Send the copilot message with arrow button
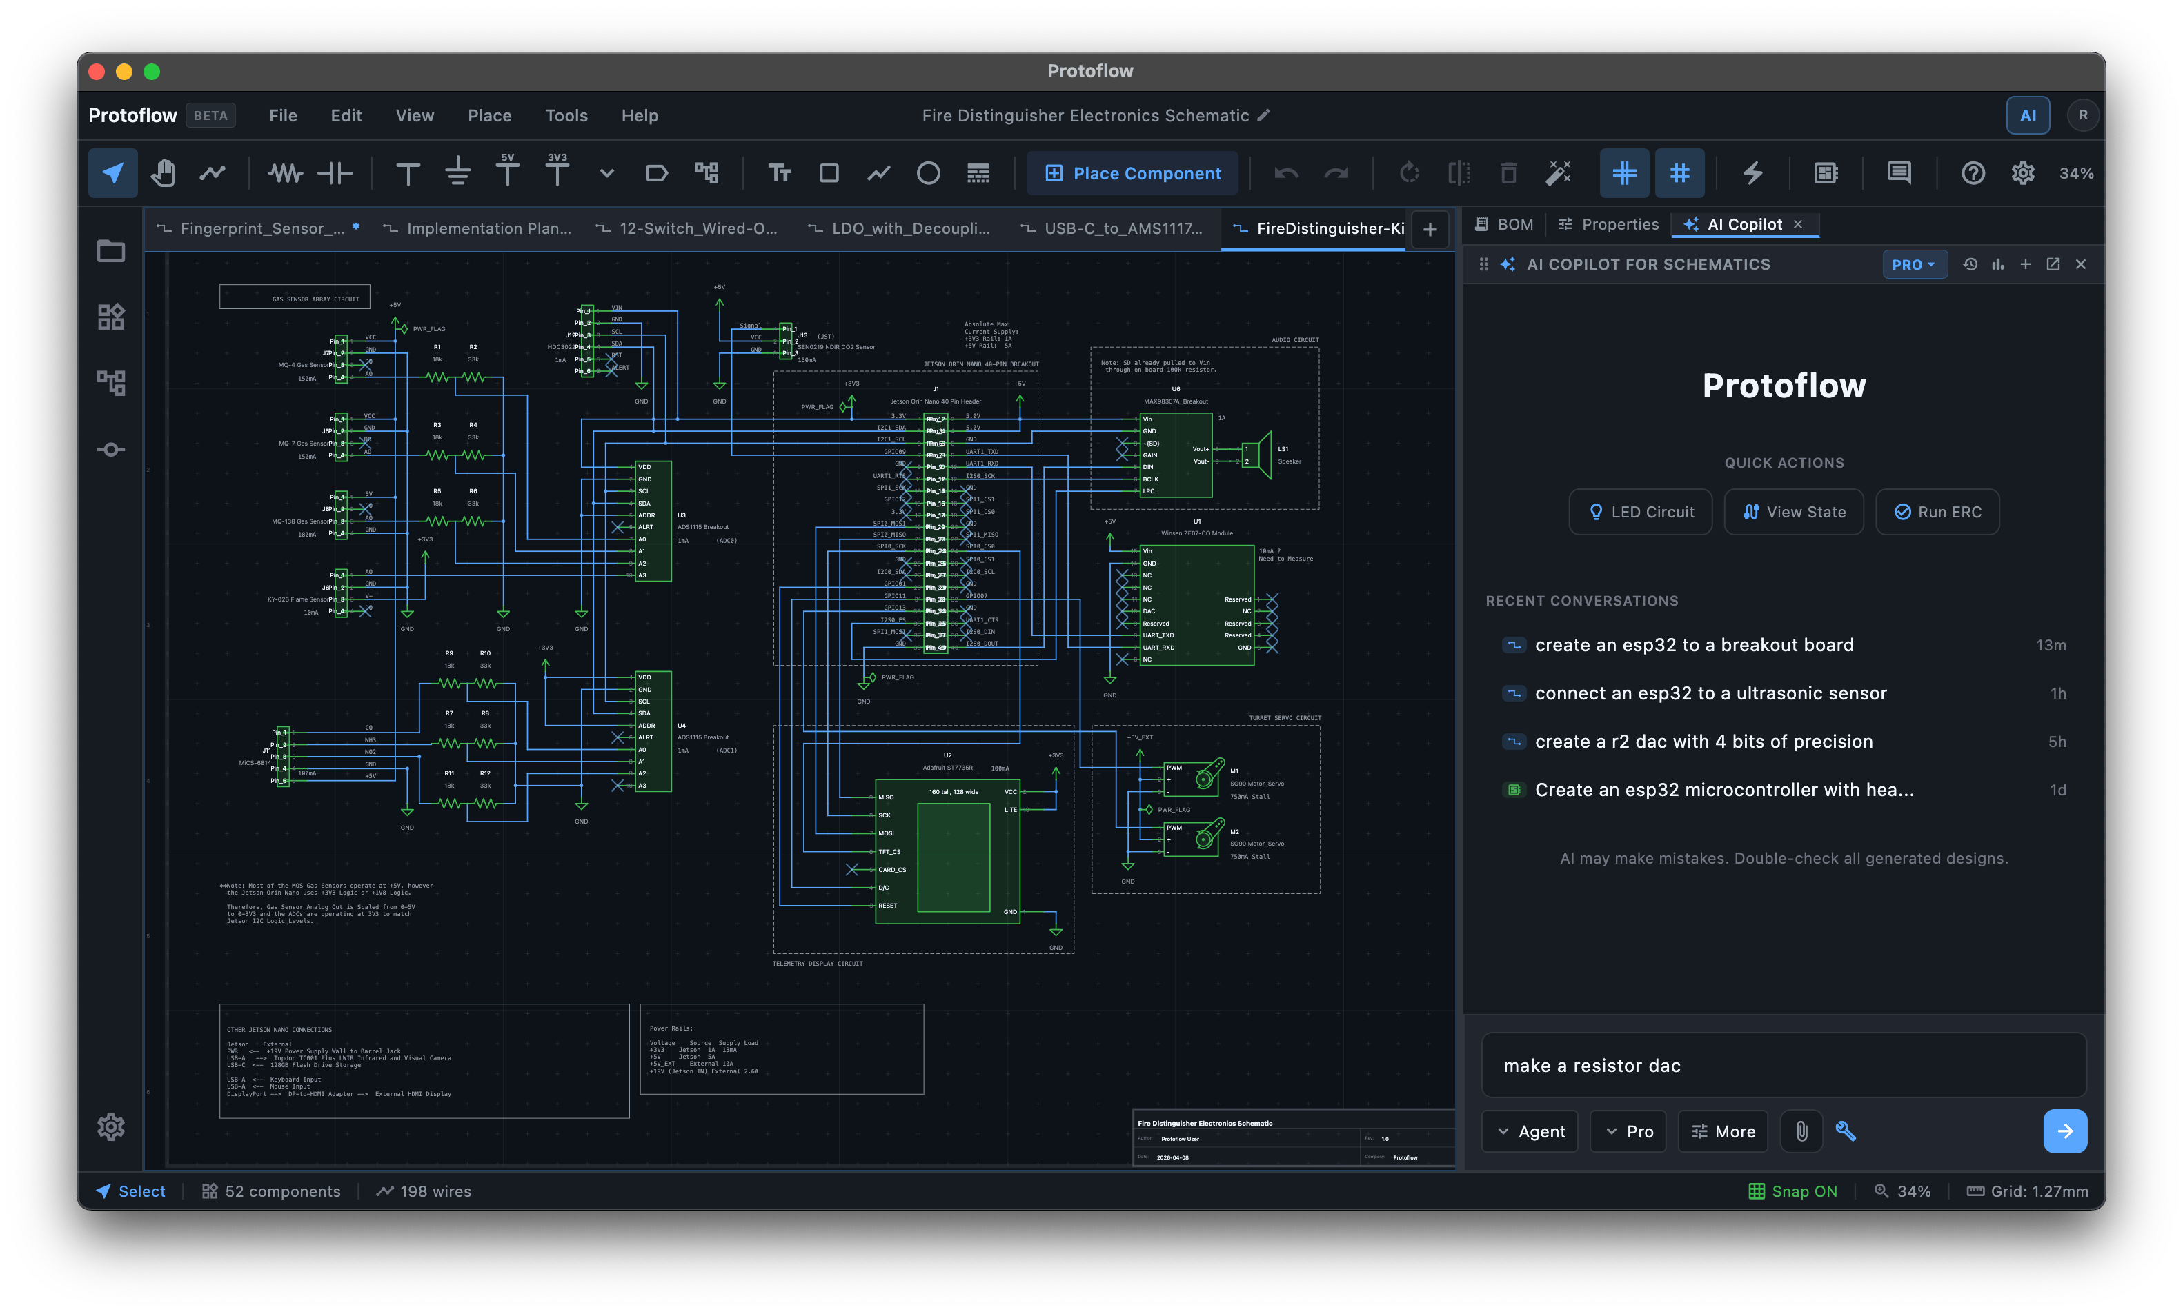The height and width of the screenshot is (1312, 2183). point(2066,1132)
